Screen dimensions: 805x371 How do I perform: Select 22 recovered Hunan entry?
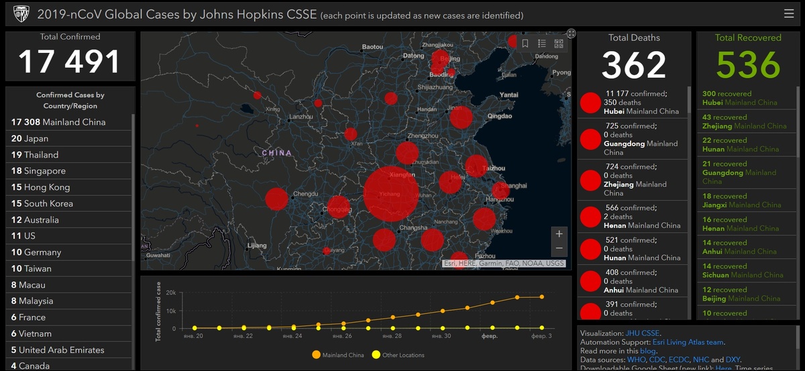click(746, 145)
